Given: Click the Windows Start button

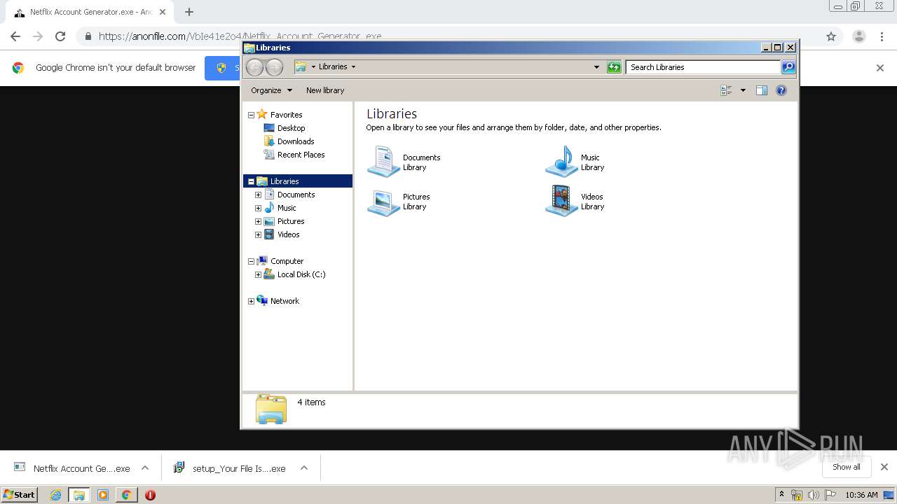Looking at the screenshot, I should point(19,494).
